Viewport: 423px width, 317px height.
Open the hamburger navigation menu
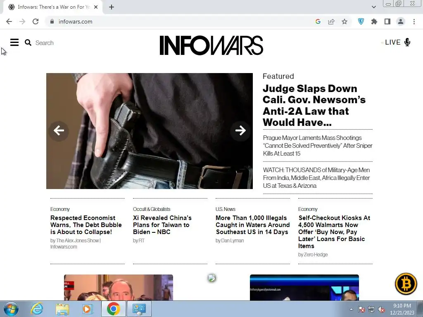(14, 43)
